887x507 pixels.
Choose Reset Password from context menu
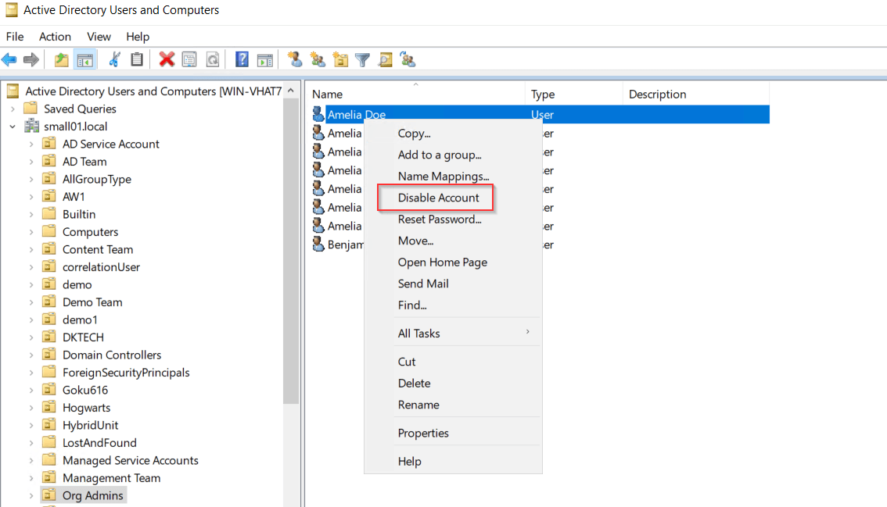[x=440, y=220]
